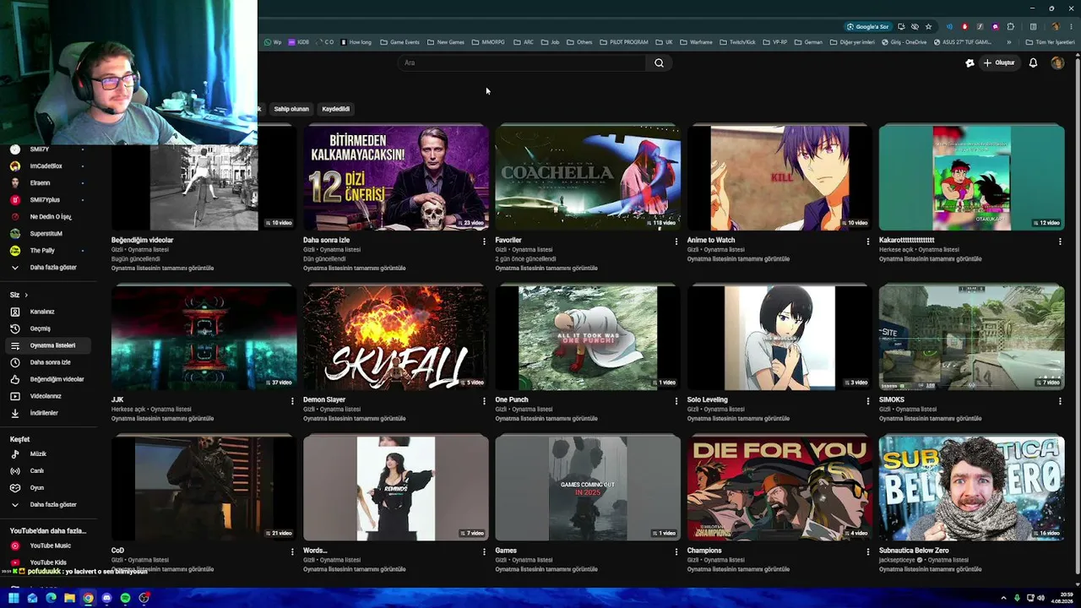The image size is (1081, 608).
Task: Click the Google'a Sor address bar button
Action: [x=868, y=26]
